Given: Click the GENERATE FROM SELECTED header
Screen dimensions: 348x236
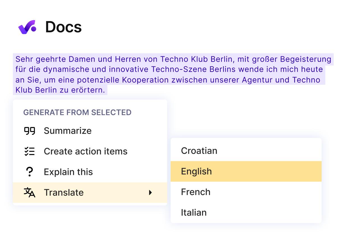Looking at the screenshot, I should (77, 112).
